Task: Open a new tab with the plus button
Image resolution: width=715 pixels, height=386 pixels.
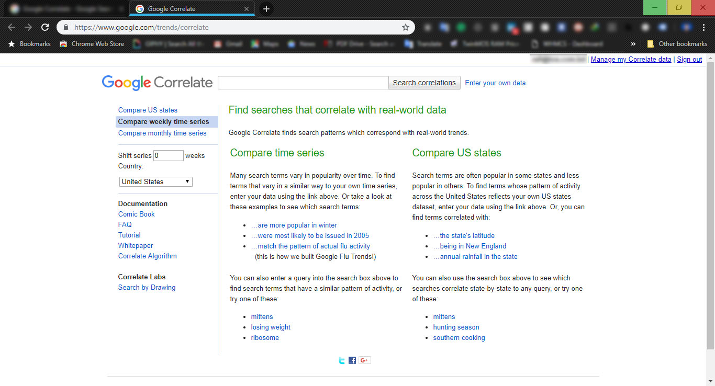Action: (266, 9)
